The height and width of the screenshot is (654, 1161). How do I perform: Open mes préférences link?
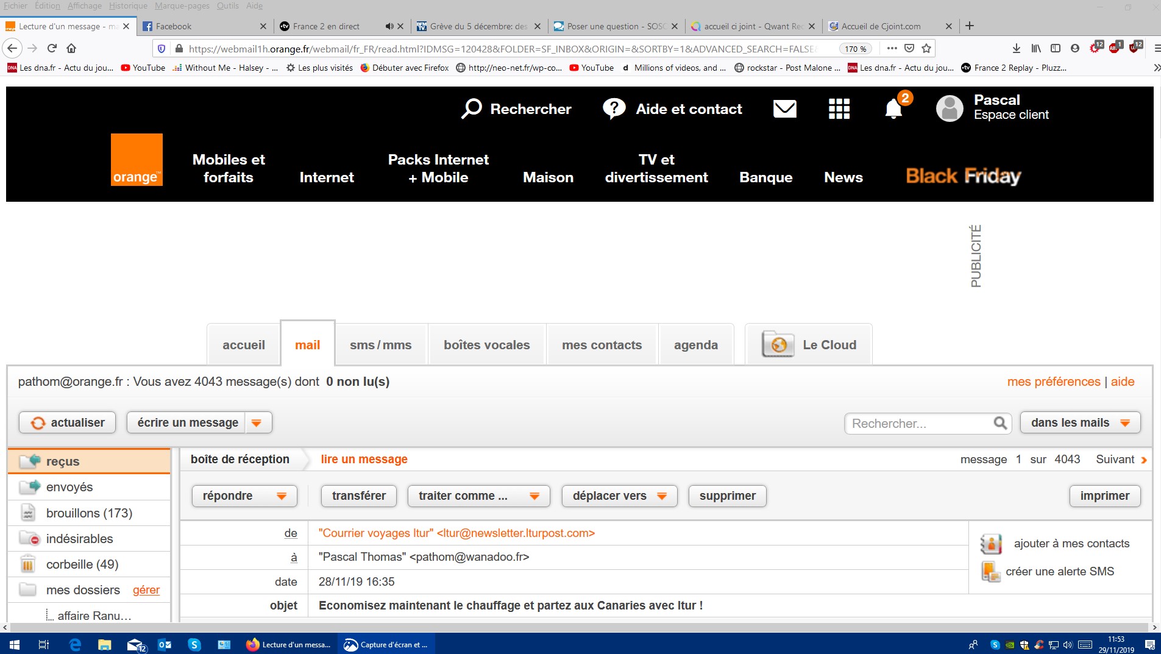click(1054, 382)
